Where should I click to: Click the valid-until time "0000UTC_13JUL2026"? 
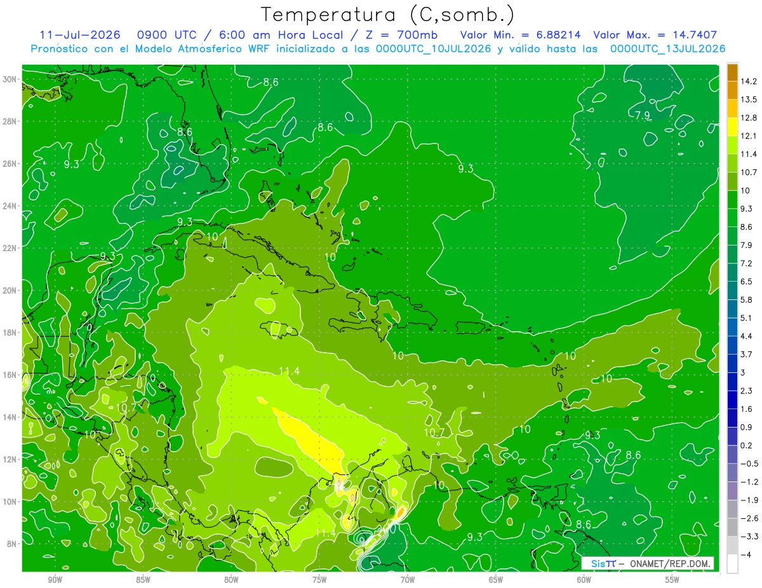tap(668, 48)
